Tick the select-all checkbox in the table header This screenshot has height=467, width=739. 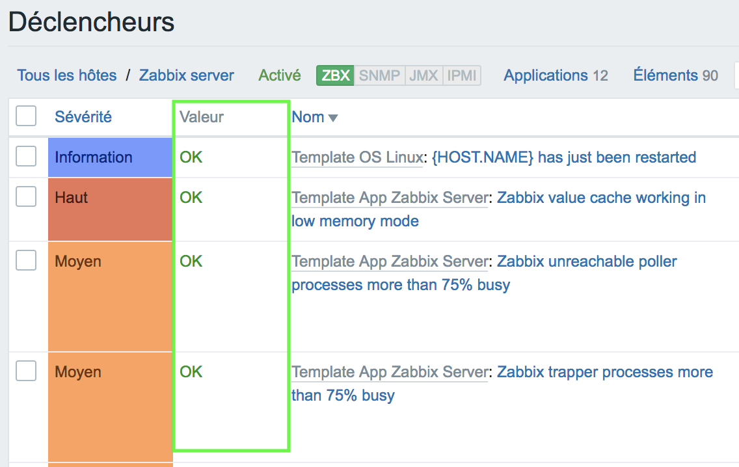(26, 116)
